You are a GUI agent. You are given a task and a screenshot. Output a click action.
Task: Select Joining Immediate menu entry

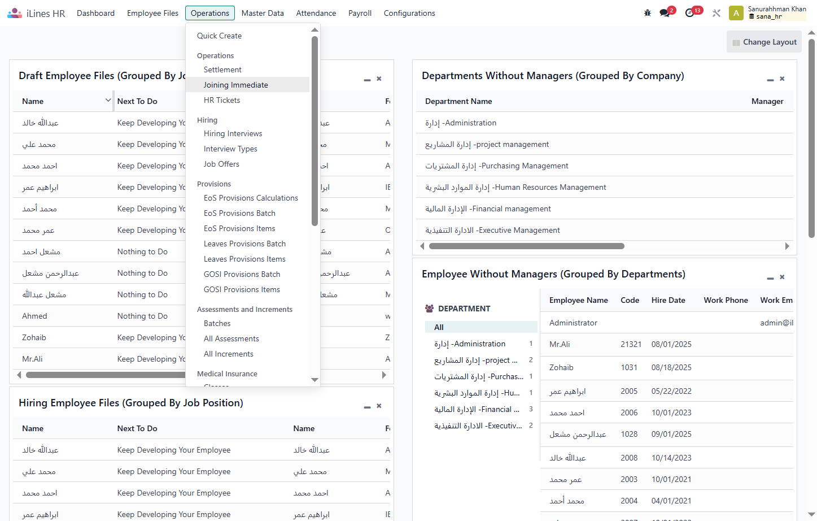point(248,85)
